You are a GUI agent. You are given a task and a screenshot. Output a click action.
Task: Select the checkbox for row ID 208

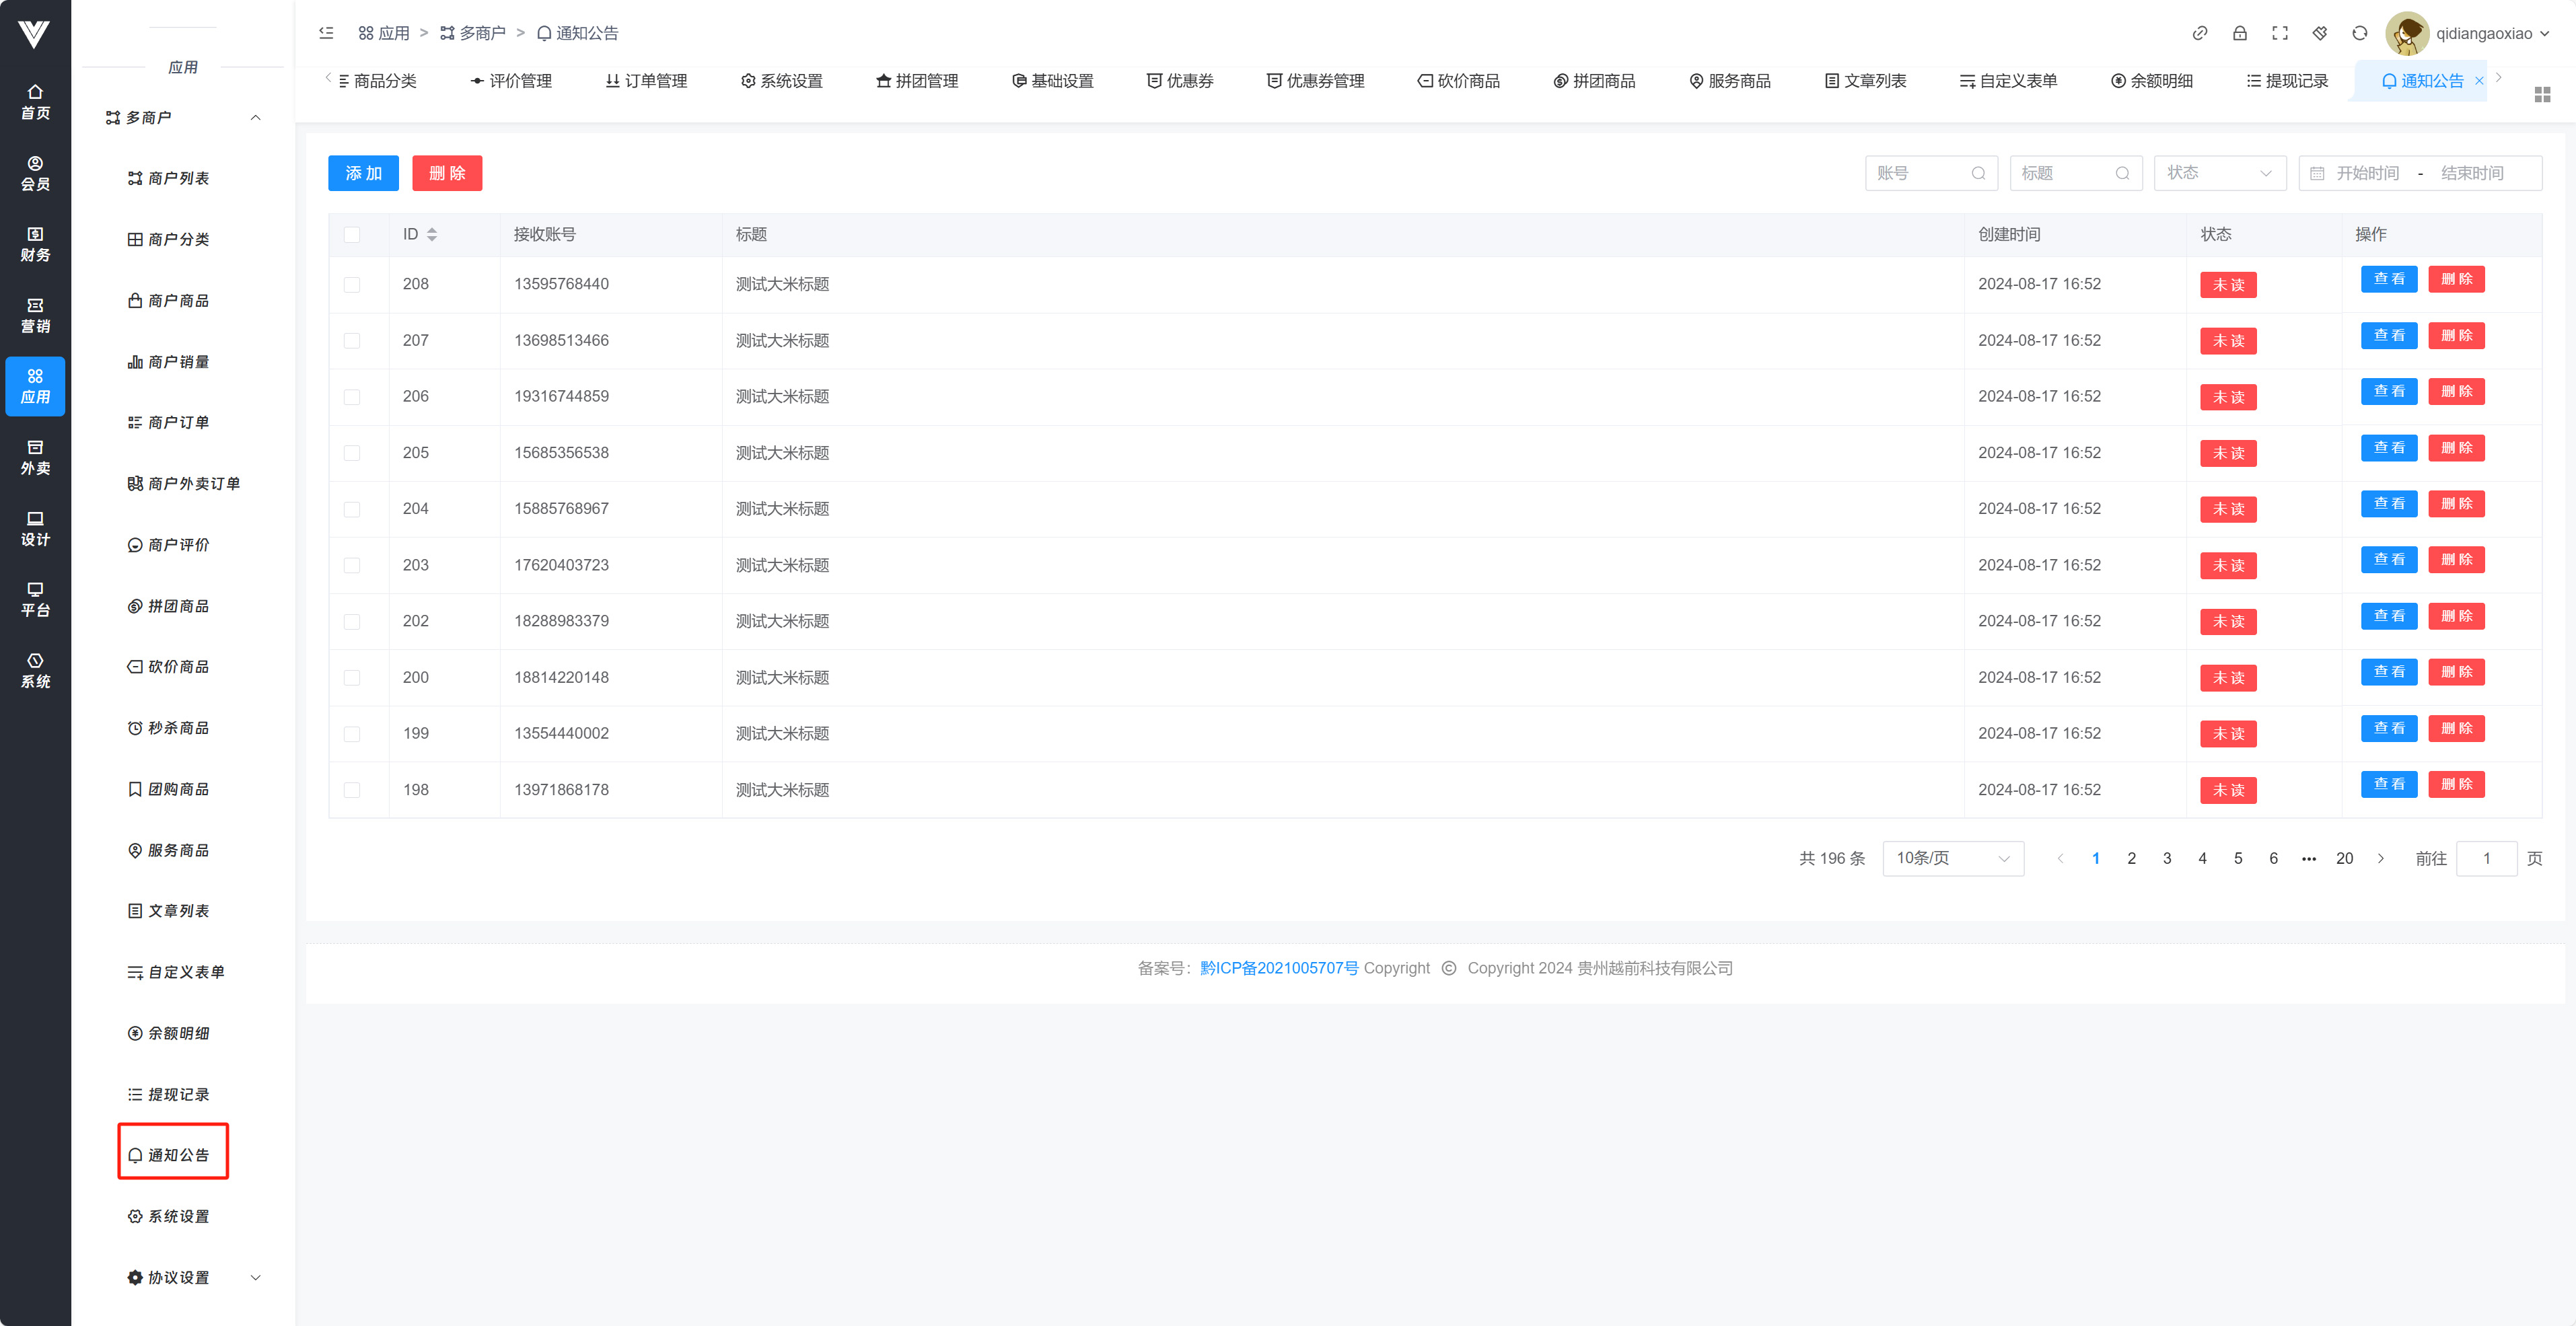pyautogui.click(x=351, y=284)
